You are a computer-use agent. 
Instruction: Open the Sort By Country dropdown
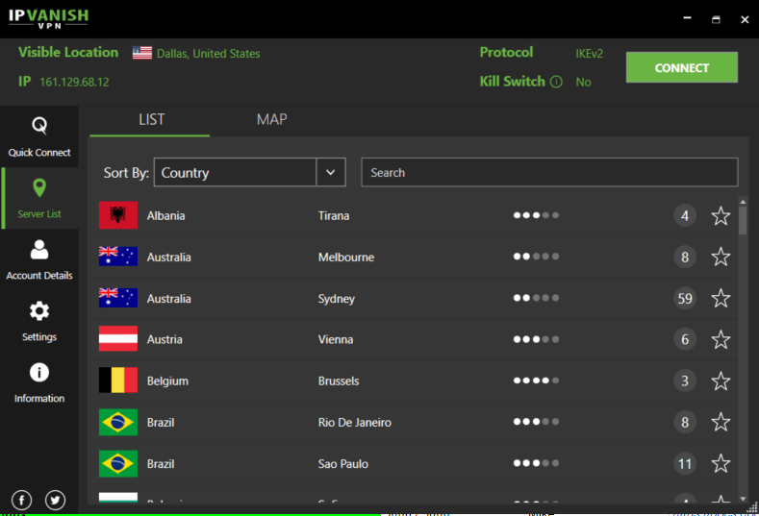(249, 172)
